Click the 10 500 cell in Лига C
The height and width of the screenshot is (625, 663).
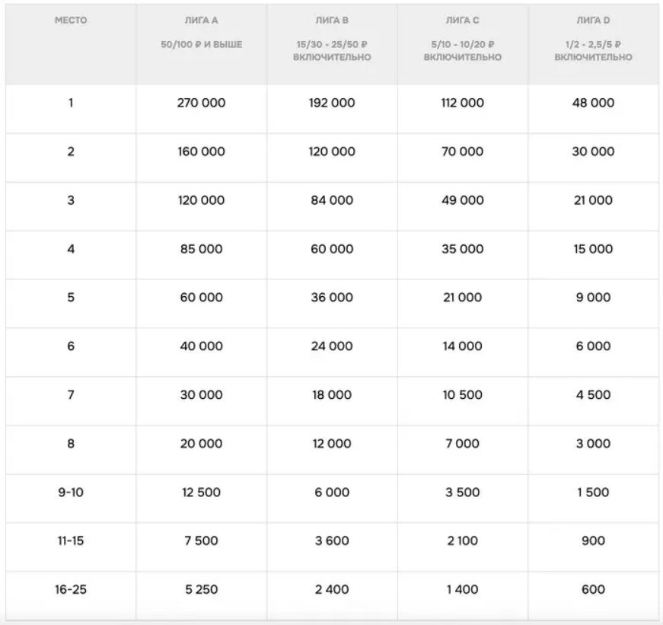462,395
